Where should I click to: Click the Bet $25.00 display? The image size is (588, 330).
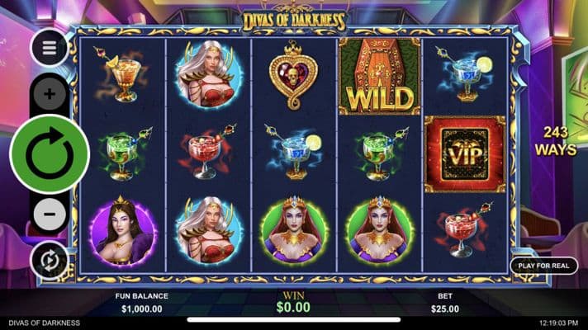(x=445, y=309)
